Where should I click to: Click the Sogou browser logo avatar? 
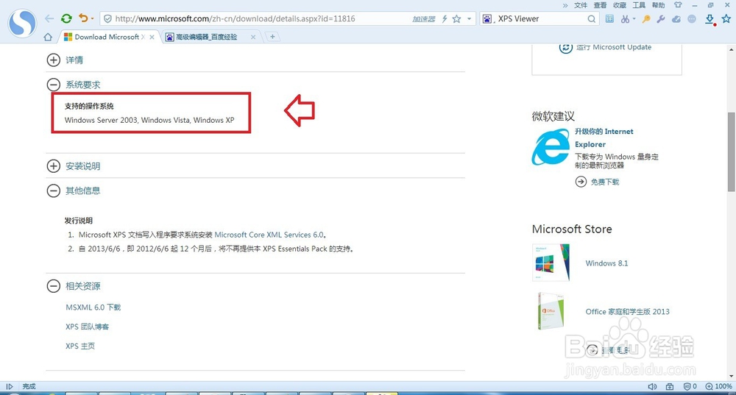22,23
